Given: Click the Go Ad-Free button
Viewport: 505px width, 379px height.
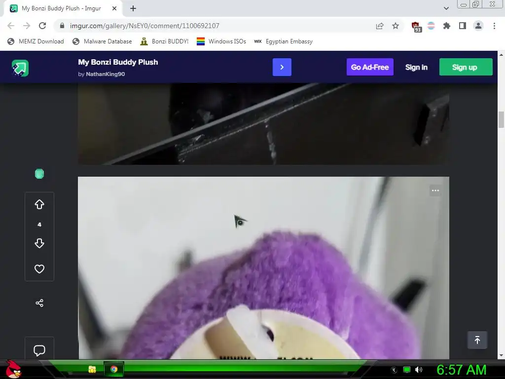Looking at the screenshot, I should click(370, 67).
